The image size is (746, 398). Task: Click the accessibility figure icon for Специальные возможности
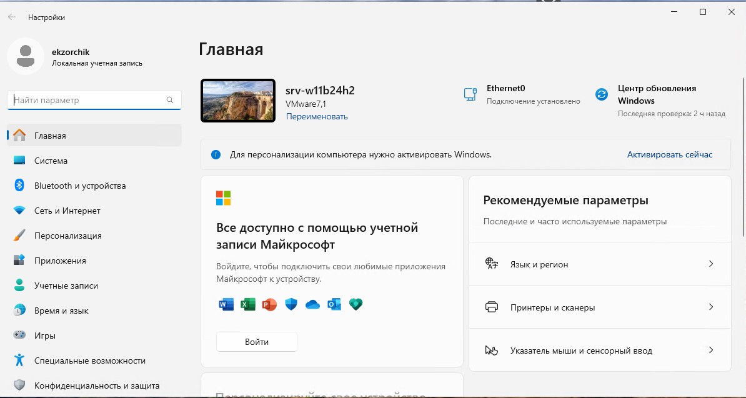[19, 361]
